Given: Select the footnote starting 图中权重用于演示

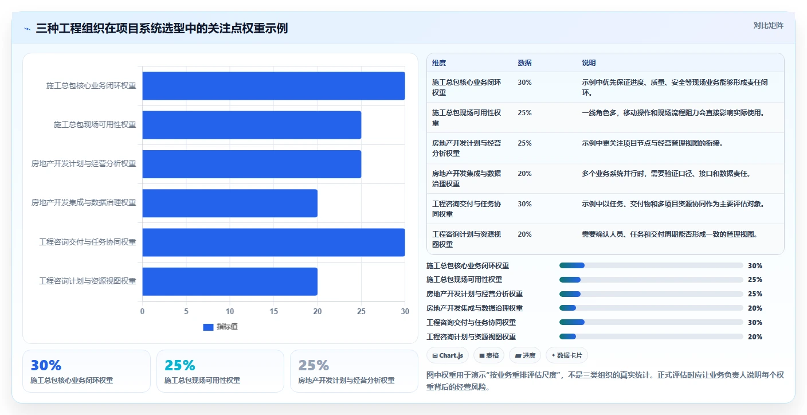Looking at the screenshot, I should click(x=605, y=381).
